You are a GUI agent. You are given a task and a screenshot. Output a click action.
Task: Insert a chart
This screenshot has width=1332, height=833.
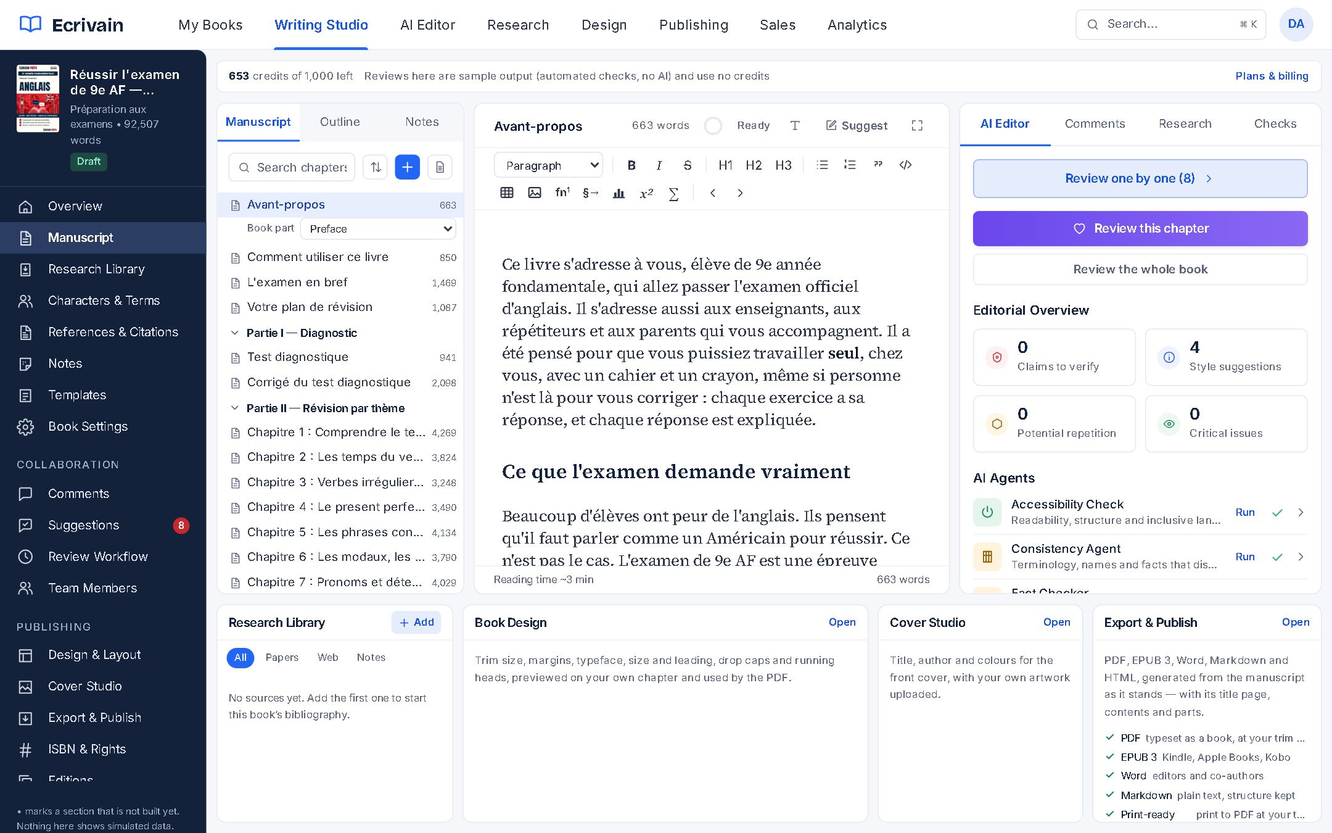pyautogui.click(x=619, y=193)
